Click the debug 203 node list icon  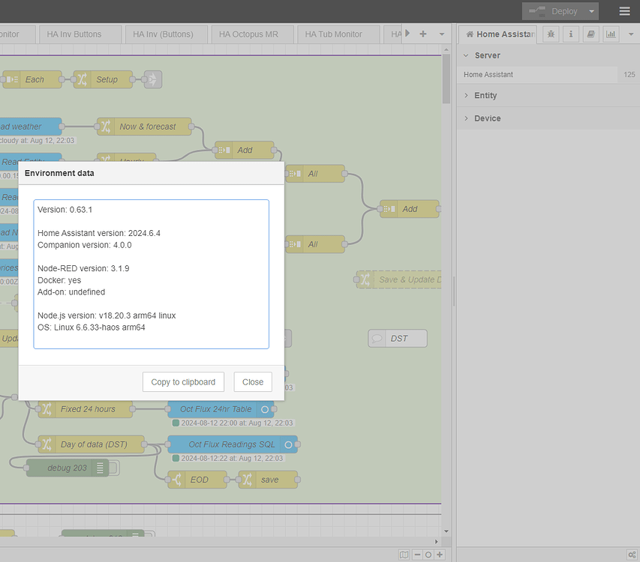(100, 468)
